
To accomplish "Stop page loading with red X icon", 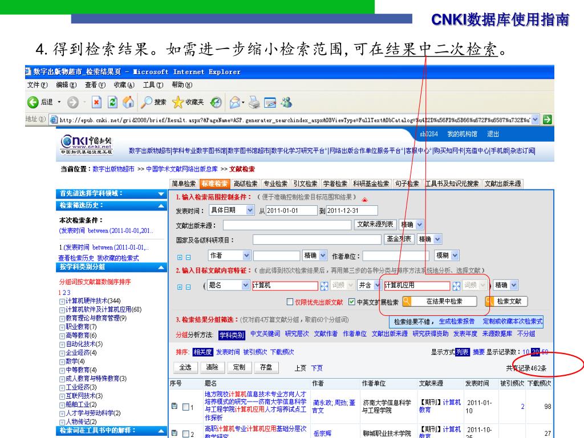I will (x=96, y=102).
